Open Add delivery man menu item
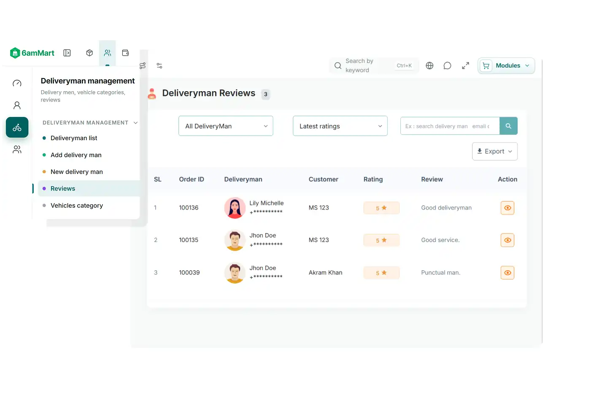 [76, 155]
